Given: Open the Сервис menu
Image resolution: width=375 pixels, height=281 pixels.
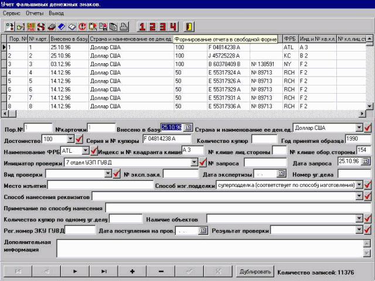Looking at the screenshot, I should click(11, 13).
